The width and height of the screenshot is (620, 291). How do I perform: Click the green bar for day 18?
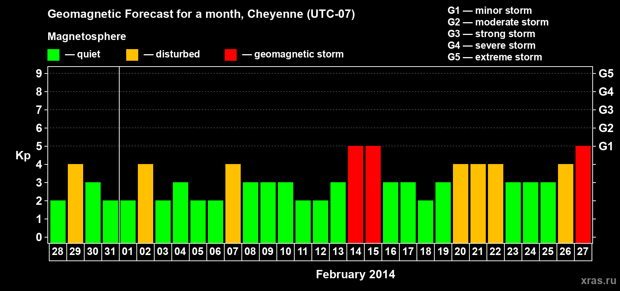click(x=426, y=222)
